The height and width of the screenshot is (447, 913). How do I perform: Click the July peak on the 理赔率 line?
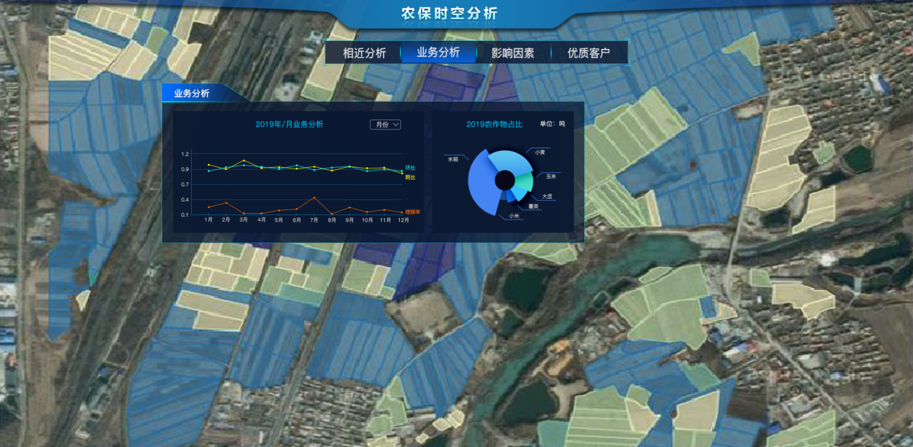314,197
